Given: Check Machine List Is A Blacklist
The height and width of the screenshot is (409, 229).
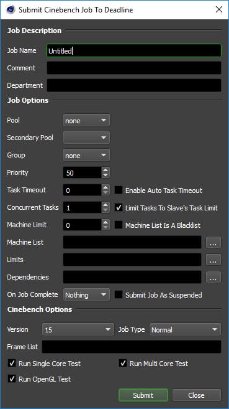Looking at the screenshot, I should click(x=119, y=225).
